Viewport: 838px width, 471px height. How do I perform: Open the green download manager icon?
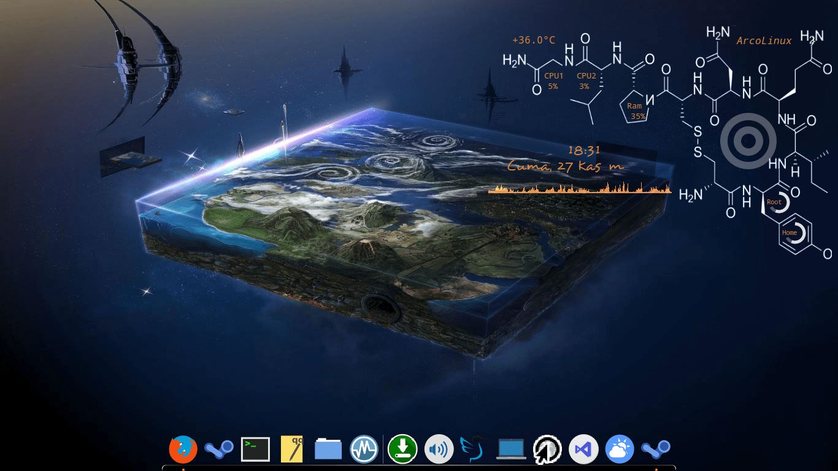point(402,450)
